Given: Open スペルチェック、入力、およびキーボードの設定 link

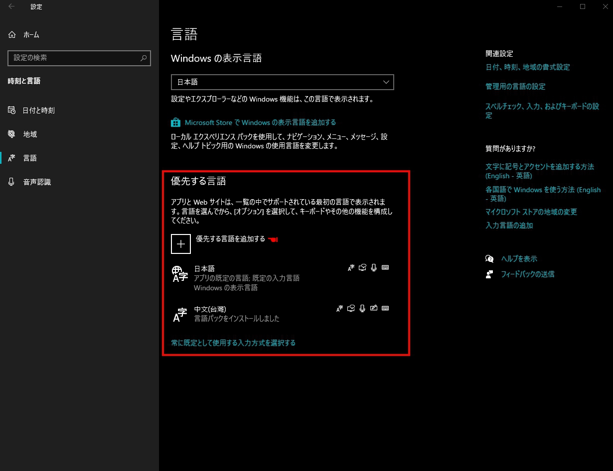Looking at the screenshot, I should pos(542,111).
